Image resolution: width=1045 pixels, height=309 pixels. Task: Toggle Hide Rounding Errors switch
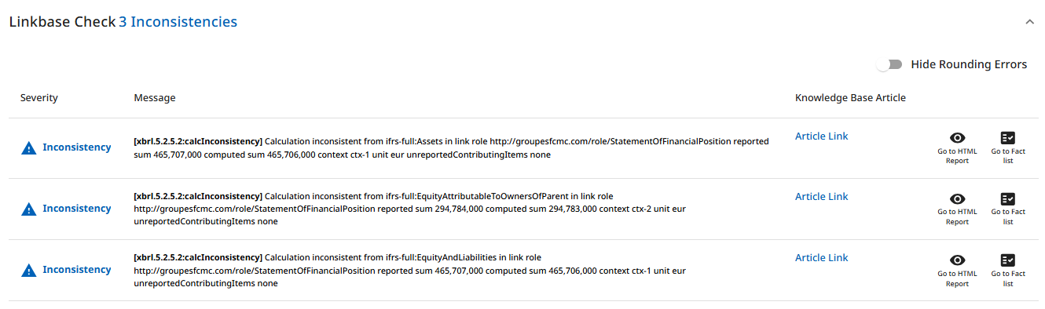[889, 64]
